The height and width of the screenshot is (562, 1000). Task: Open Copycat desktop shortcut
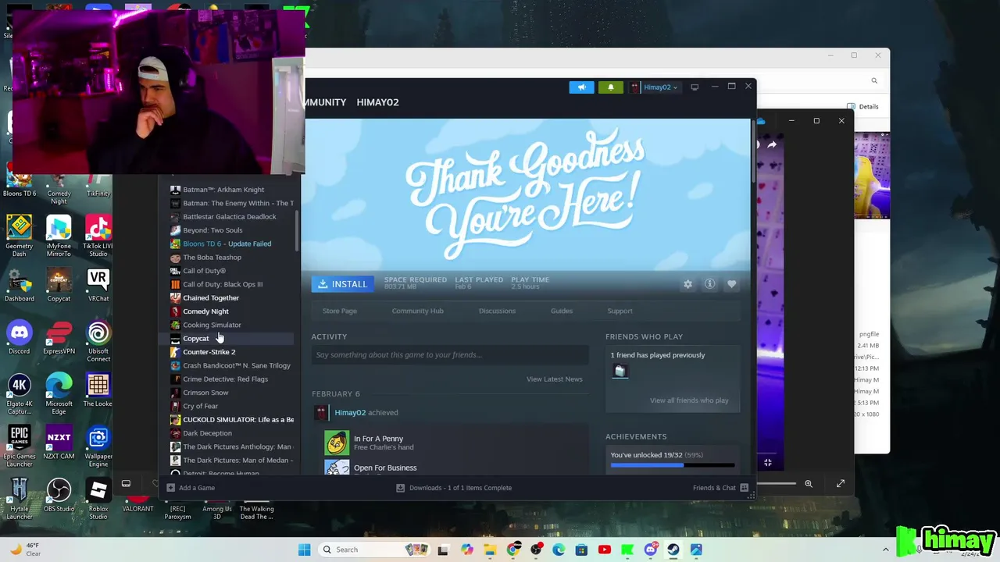click(x=59, y=285)
